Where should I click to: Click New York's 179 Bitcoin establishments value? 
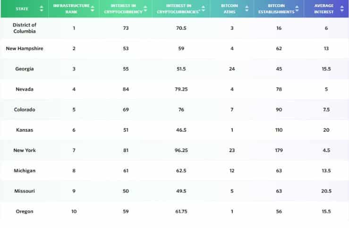[279, 150]
